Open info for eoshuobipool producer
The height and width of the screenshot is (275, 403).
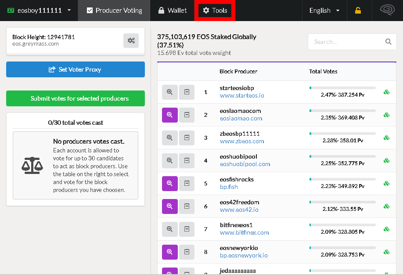[169, 160]
